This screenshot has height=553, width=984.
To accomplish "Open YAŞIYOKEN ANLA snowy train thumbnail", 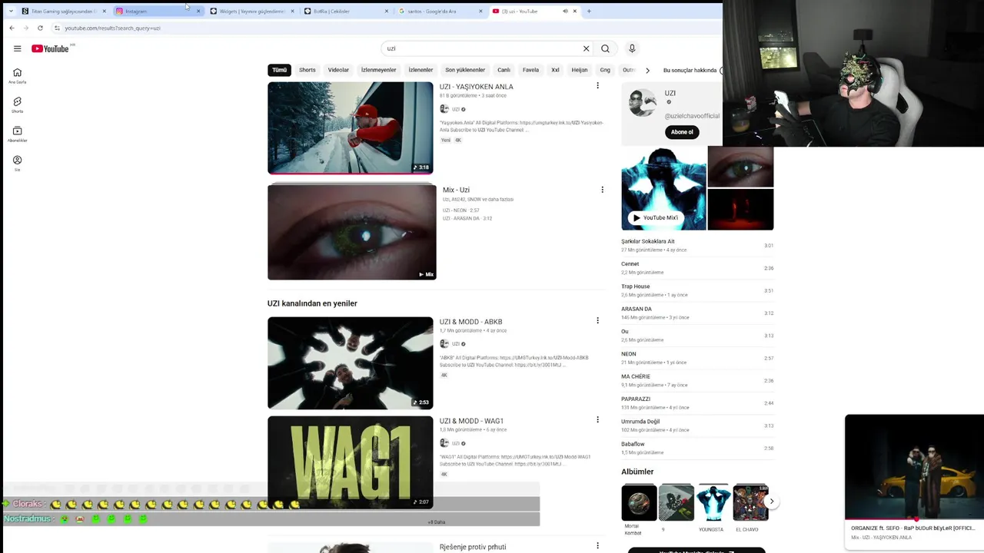I will point(351,128).
